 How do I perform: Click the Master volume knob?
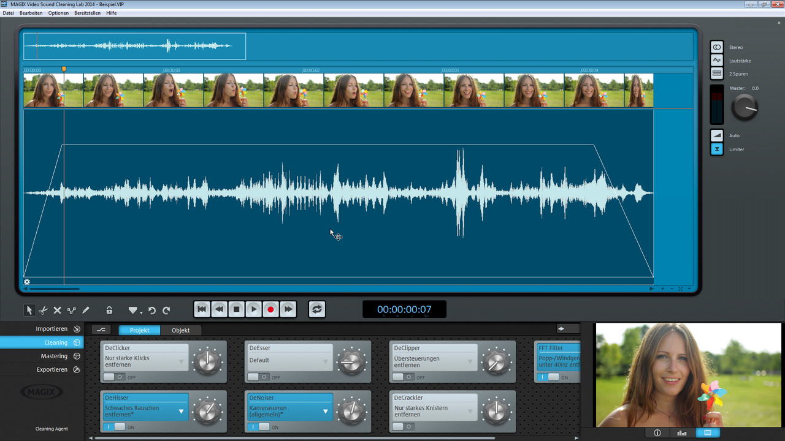tap(745, 107)
